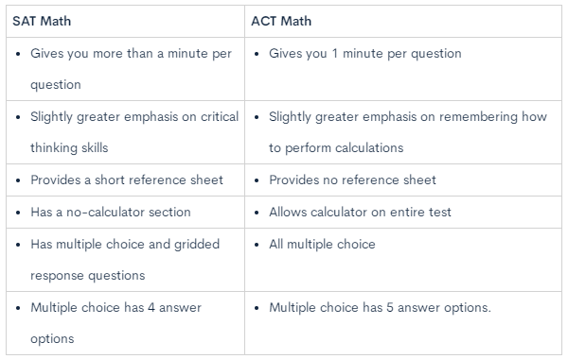Click bullet before 'All multiple choice'

click(257, 245)
